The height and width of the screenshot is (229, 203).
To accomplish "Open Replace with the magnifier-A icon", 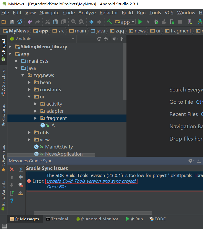I will [81, 22].
